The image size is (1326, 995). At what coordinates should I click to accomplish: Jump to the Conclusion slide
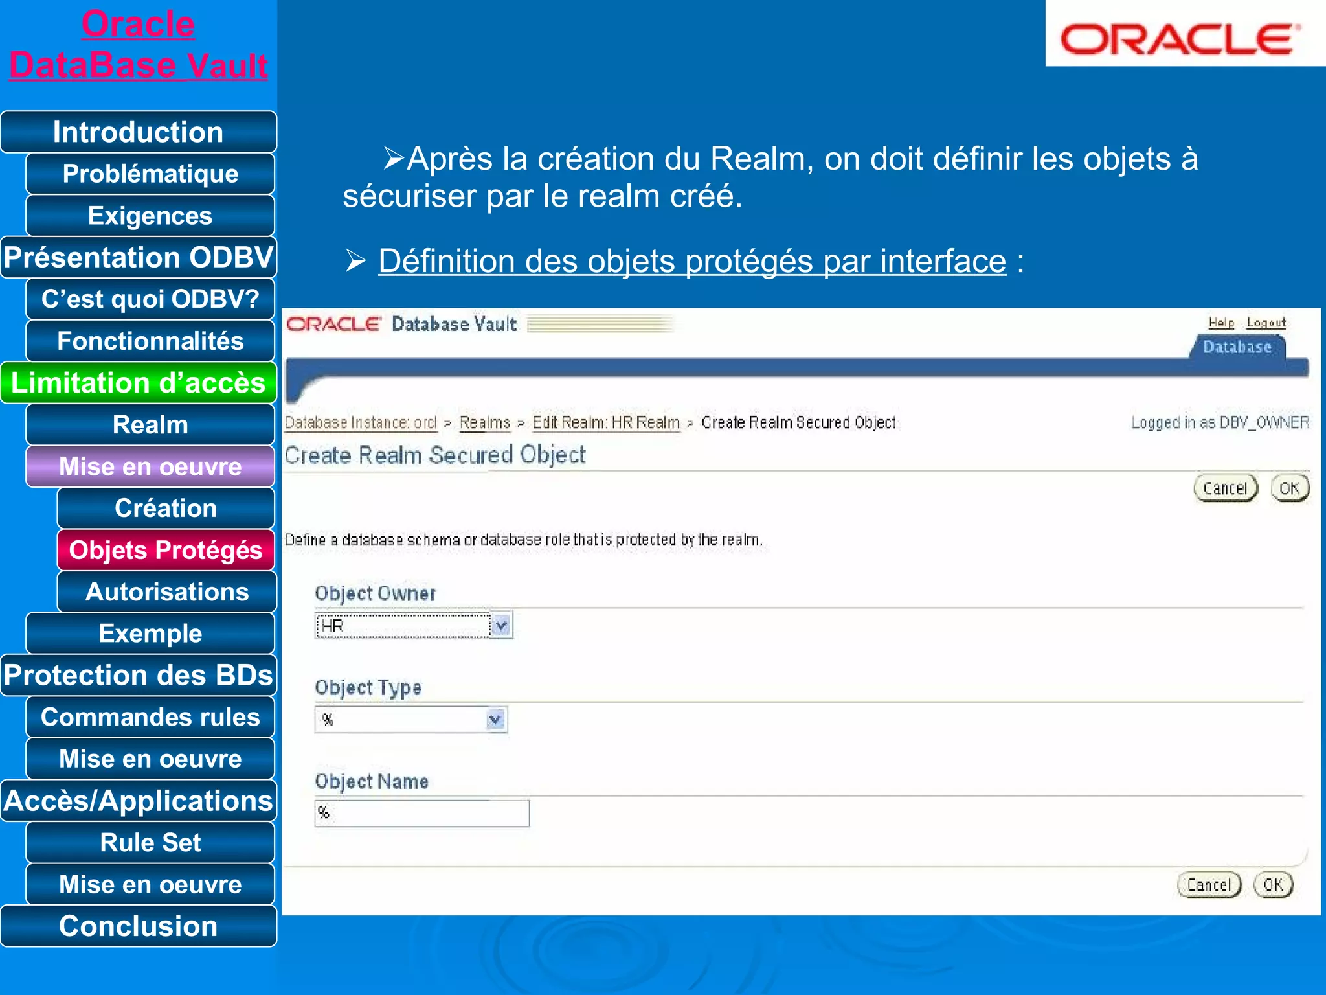139,926
